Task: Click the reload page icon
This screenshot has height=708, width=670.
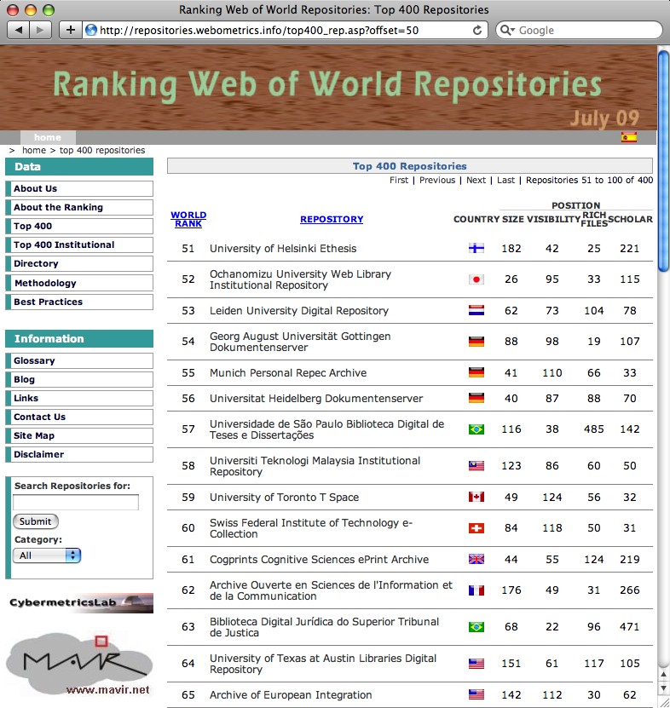Action: point(477,31)
